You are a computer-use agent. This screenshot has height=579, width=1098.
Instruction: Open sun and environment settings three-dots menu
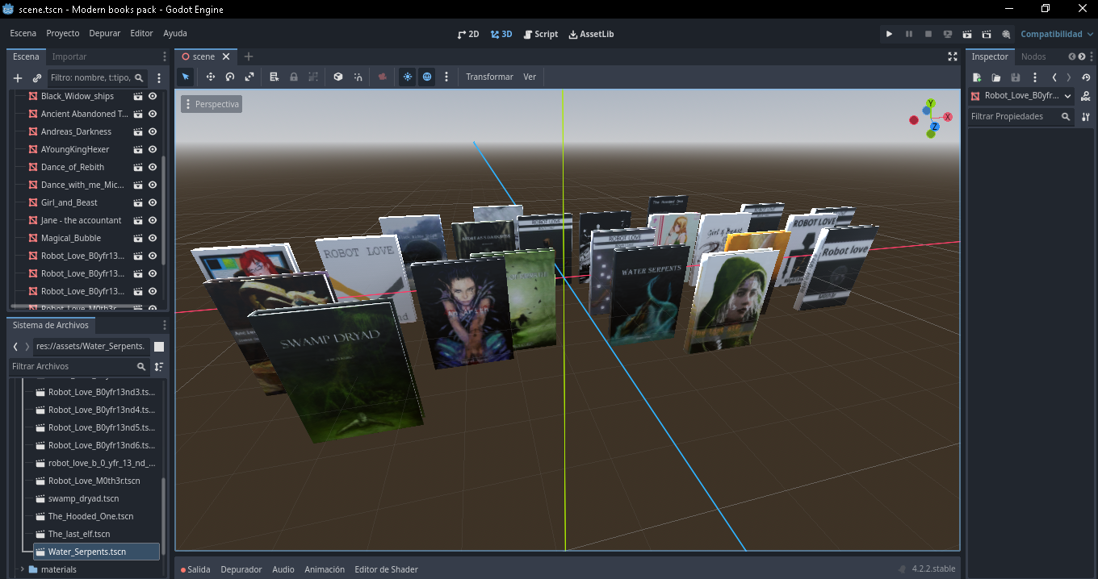pos(446,77)
